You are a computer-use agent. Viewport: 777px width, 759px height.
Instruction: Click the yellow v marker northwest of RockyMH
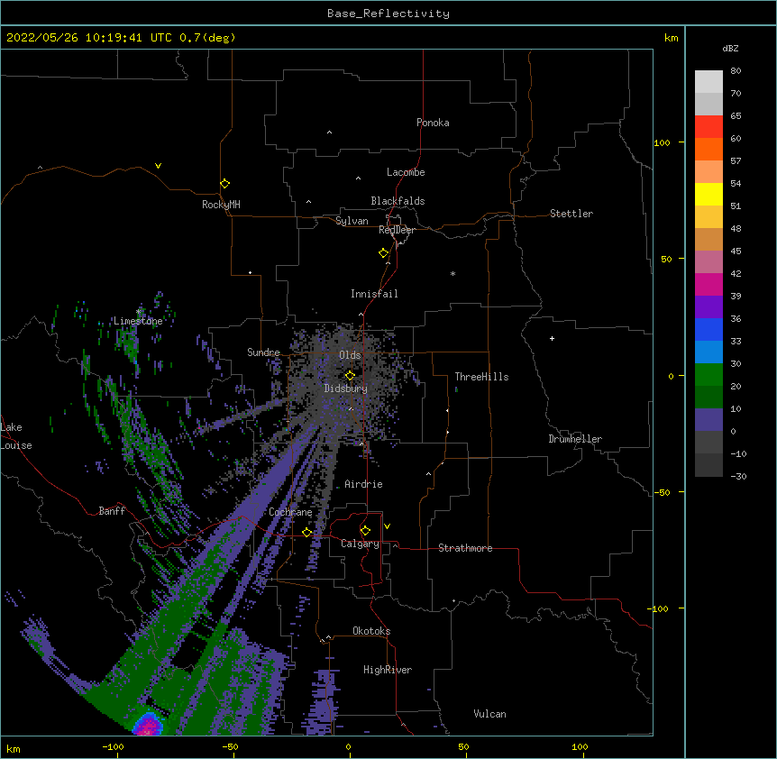click(158, 166)
